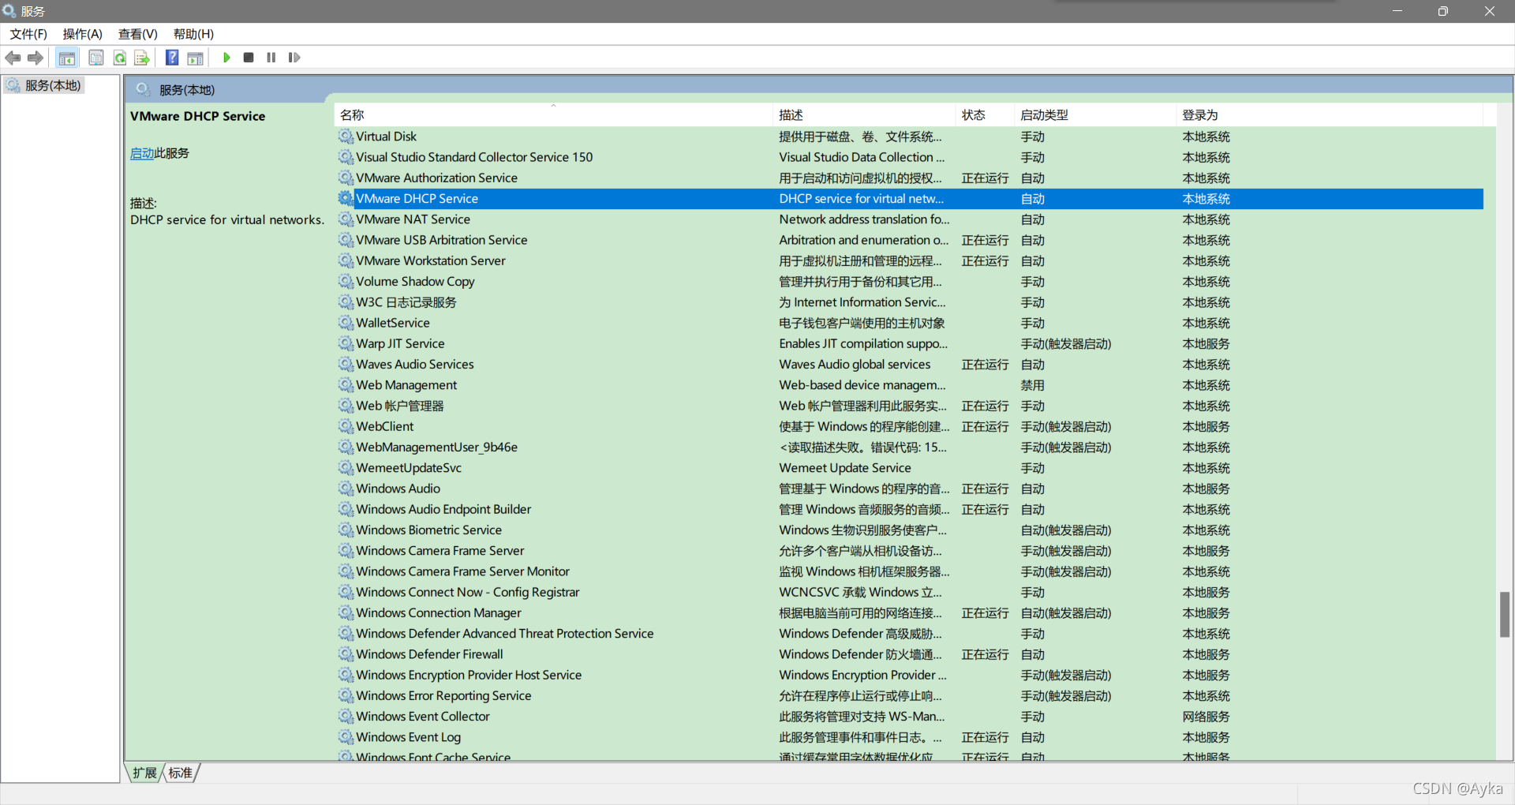
Task: Stop the service with the black square icon
Action: coord(248,57)
